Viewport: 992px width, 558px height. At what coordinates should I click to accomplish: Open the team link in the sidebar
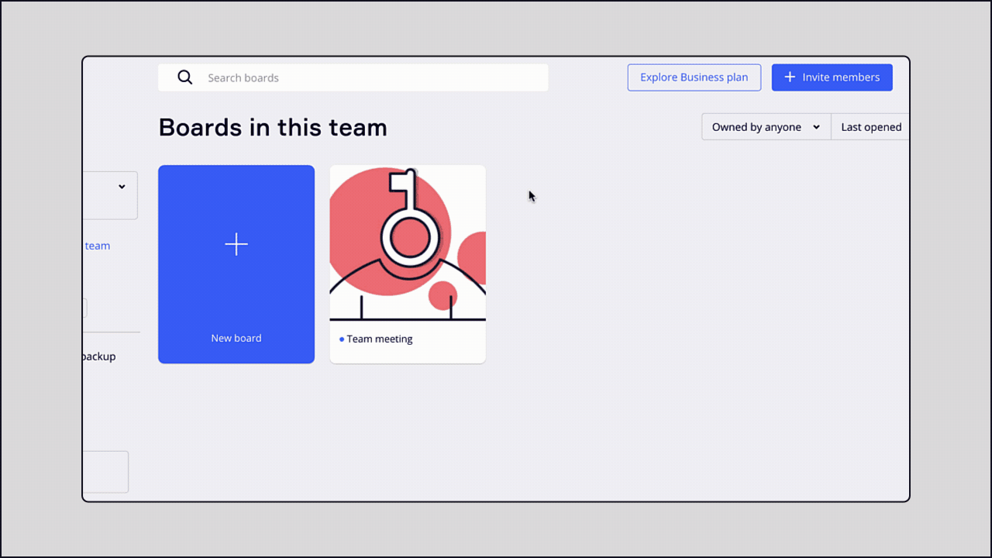[x=96, y=246]
